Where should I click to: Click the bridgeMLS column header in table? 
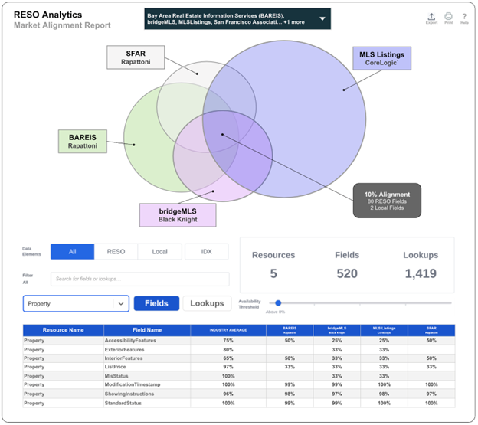[338, 331]
